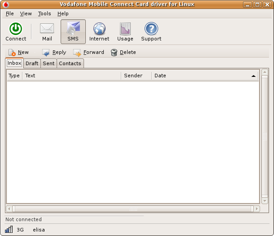
Task: Click the signal strength bars icon
Action: (9, 229)
